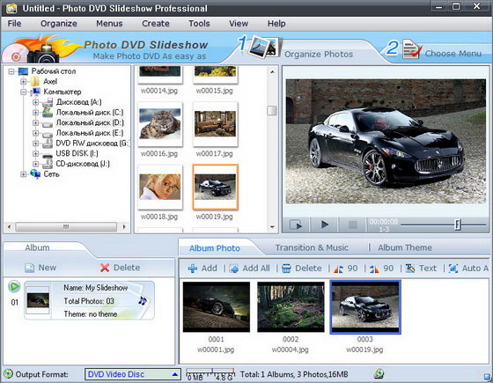This screenshot has width=493, height=383.
Task: Click the preview slideshow play-from-start button
Action: click(x=296, y=225)
